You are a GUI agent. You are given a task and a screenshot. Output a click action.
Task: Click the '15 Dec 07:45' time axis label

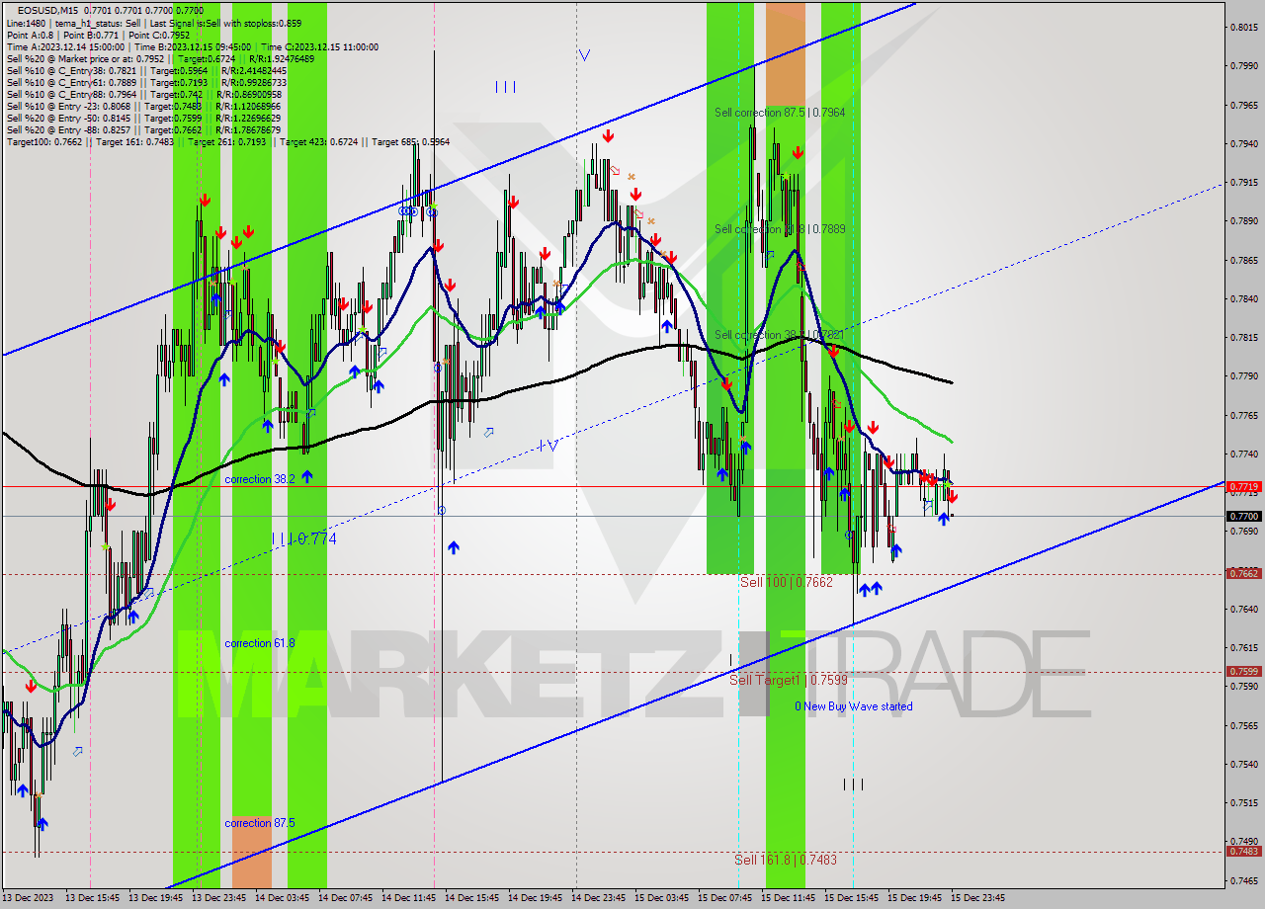tap(725, 898)
